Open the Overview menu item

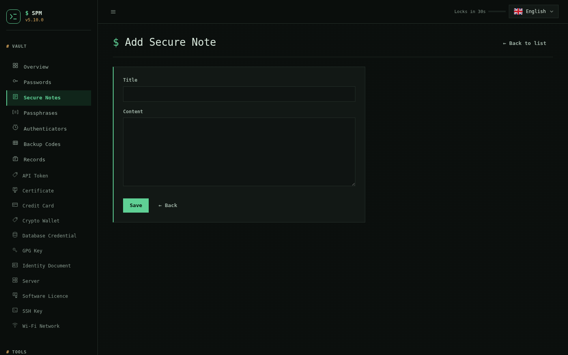click(x=49, y=67)
